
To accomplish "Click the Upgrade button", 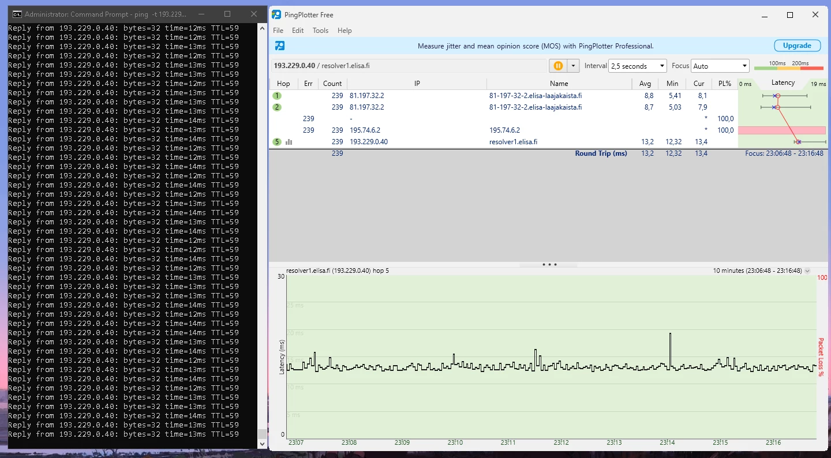I will point(797,46).
